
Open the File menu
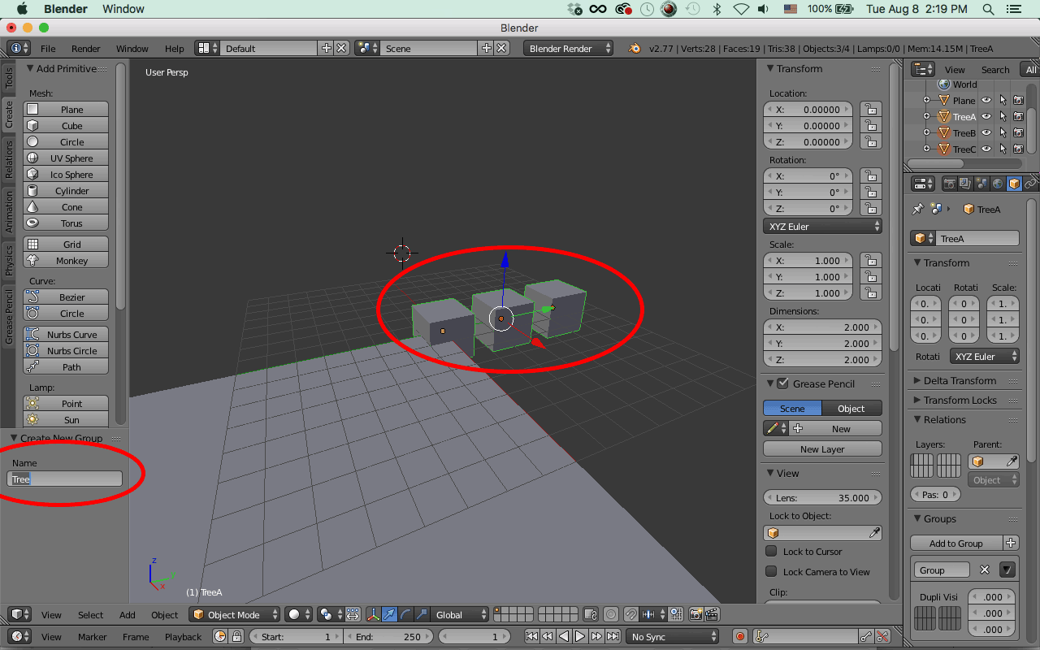coord(48,48)
